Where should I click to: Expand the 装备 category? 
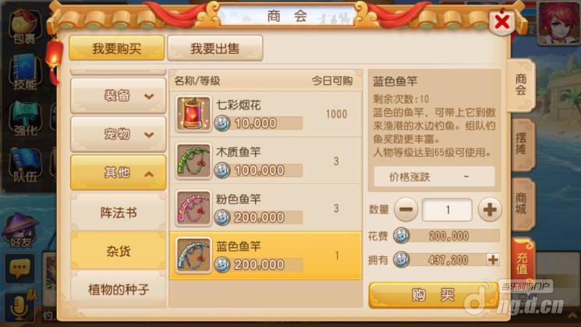pos(119,96)
